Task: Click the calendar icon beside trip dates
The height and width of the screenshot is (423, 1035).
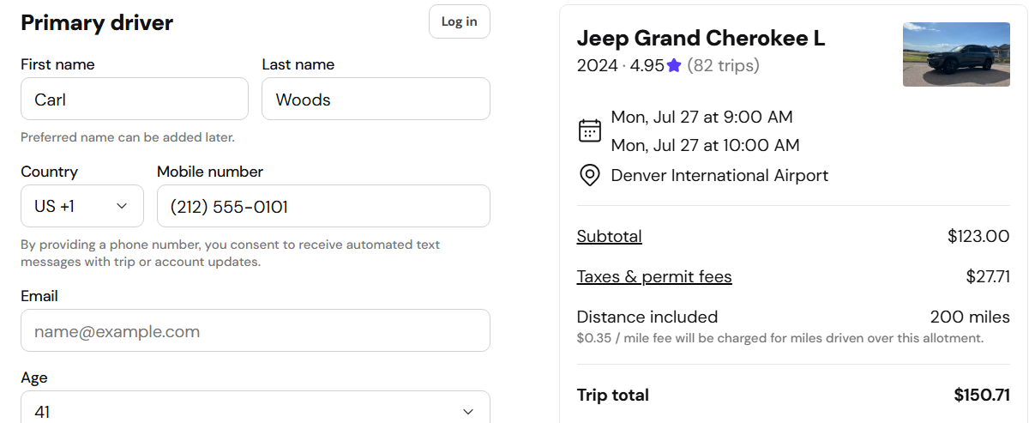Action: [x=589, y=130]
